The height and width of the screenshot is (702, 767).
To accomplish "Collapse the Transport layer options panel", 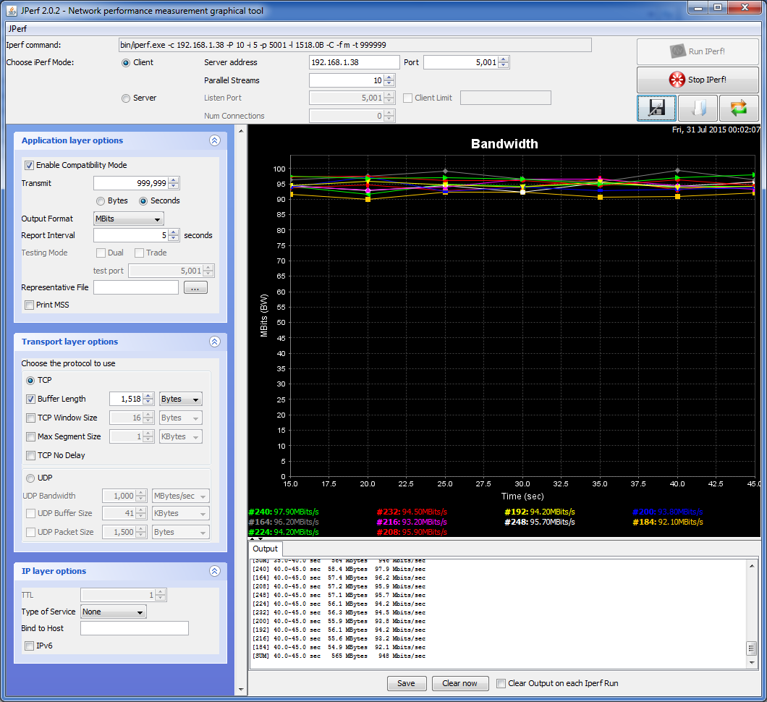I will click(x=214, y=342).
